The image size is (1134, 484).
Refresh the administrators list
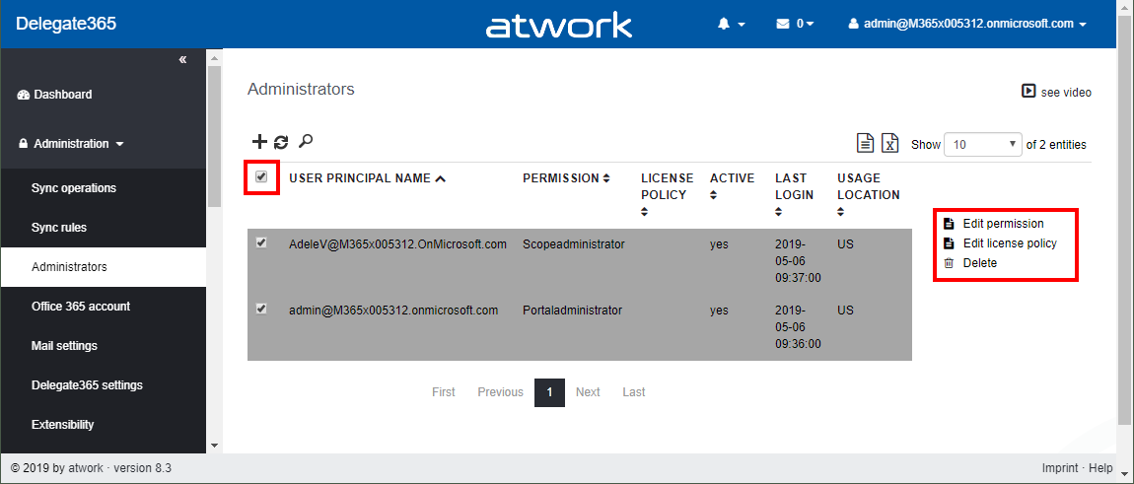click(281, 143)
